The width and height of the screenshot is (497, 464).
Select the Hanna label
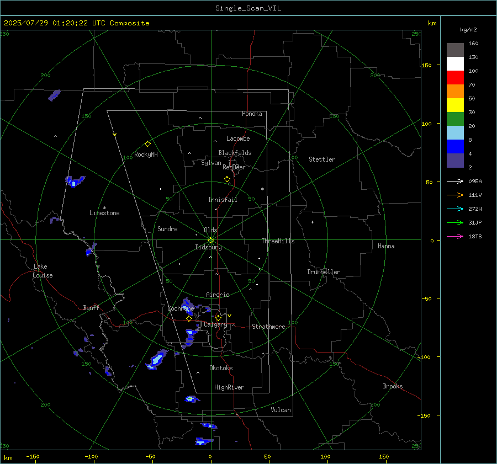386,246
